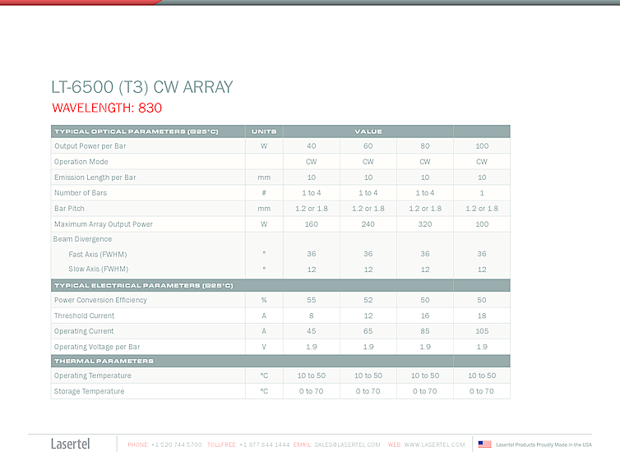Click the US flag icon
The height and width of the screenshot is (465, 620).
[x=484, y=444]
